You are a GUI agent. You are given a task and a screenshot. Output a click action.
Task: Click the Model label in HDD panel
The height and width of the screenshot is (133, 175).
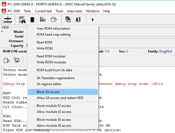tap(19, 32)
